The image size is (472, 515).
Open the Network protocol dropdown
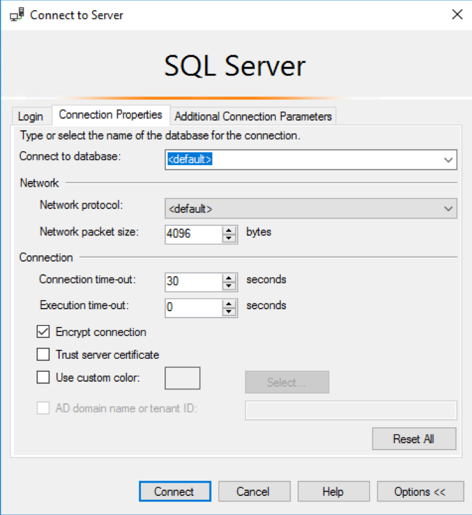click(449, 208)
